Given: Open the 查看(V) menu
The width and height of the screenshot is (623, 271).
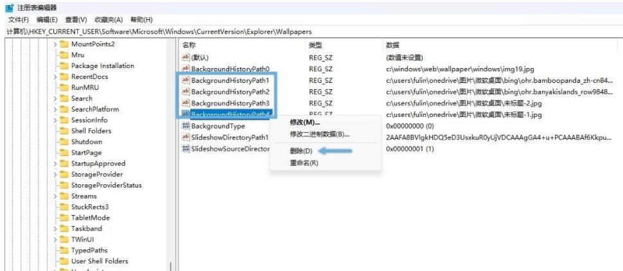Looking at the screenshot, I should 76,20.
